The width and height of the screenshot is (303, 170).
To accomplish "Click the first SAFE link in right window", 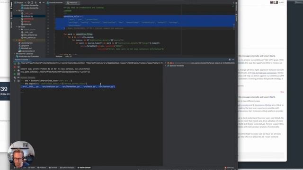I will tap(272, 56).
